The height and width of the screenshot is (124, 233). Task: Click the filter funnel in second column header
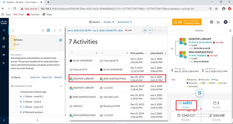127,53
